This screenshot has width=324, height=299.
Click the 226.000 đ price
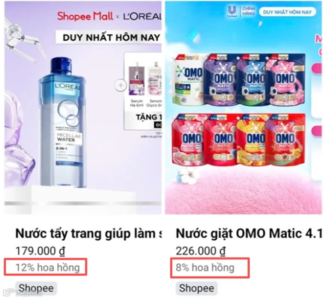point(200,251)
